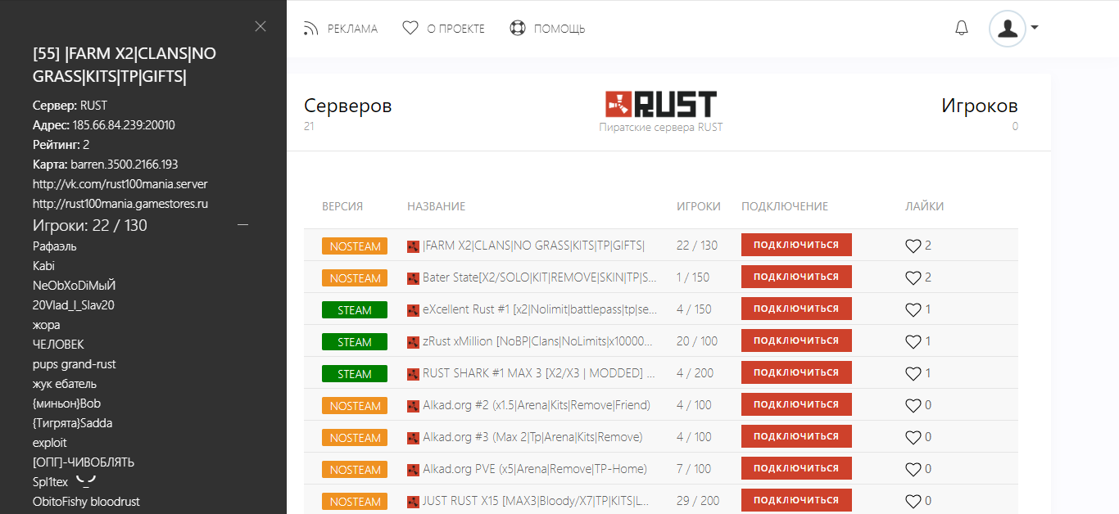Click Rust icon next to Bater State

coord(413,277)
